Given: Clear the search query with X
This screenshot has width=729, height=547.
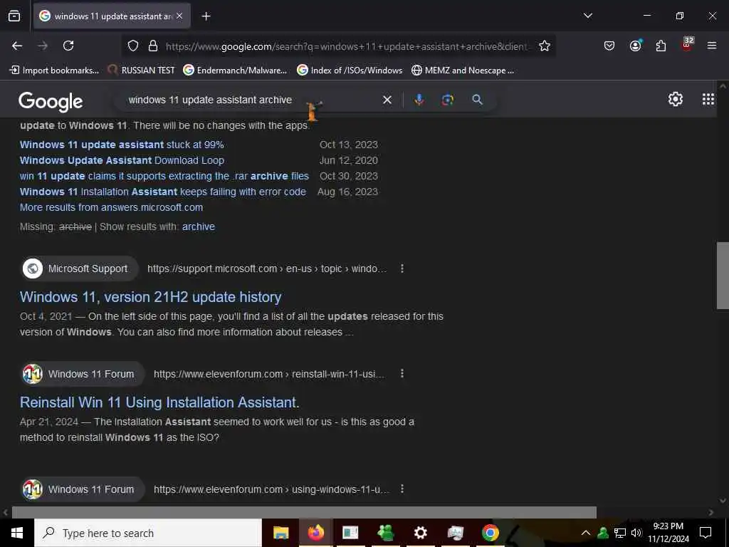Looking at the screenshot, I should click(x=387, y=100).
